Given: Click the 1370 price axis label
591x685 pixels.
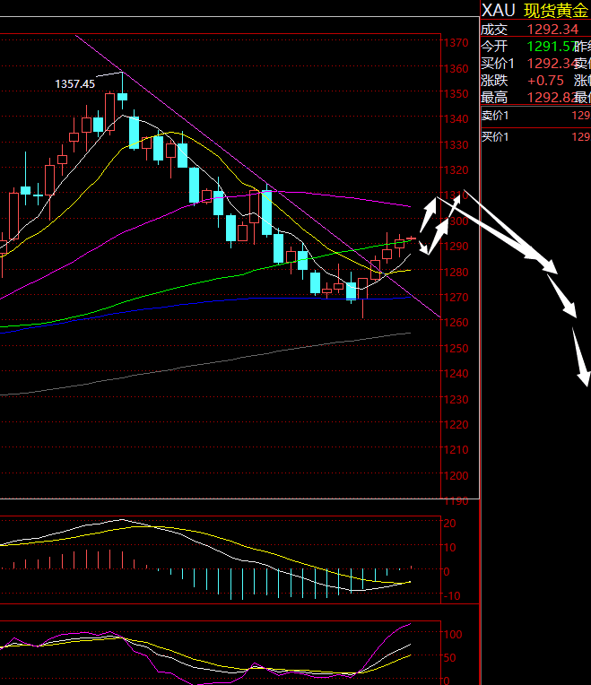Looking at the screenshot, I should pos(456,43).
